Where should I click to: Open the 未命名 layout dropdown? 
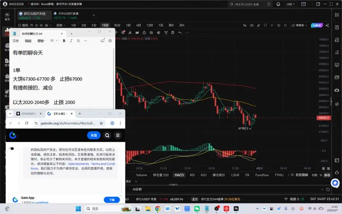pos(300,25)
